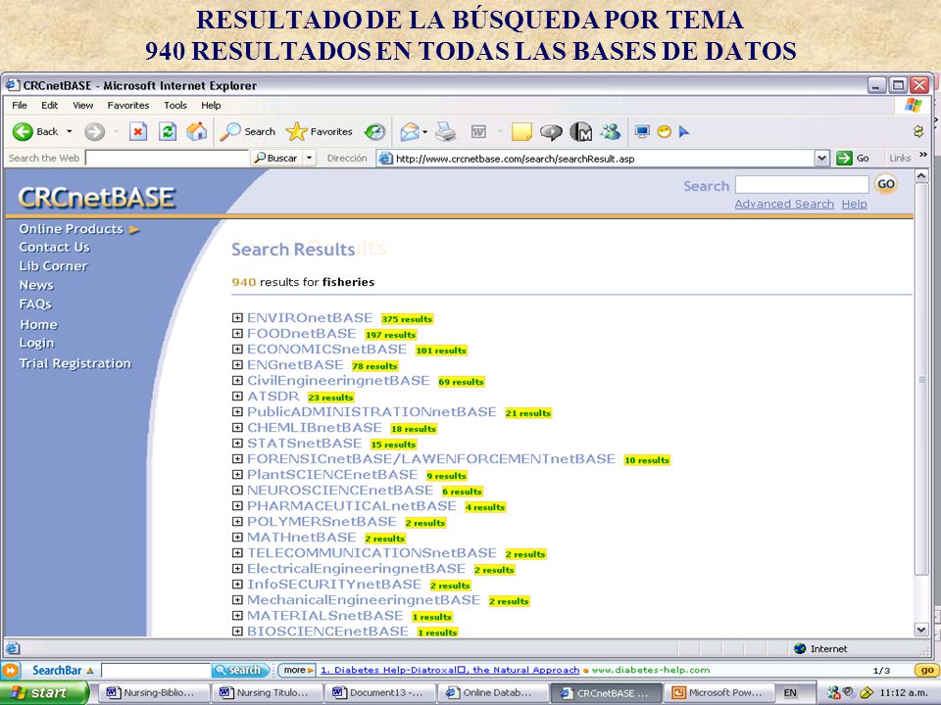Open the Help menu
Viewport: 941px width, 705px height.
[211, 105]
